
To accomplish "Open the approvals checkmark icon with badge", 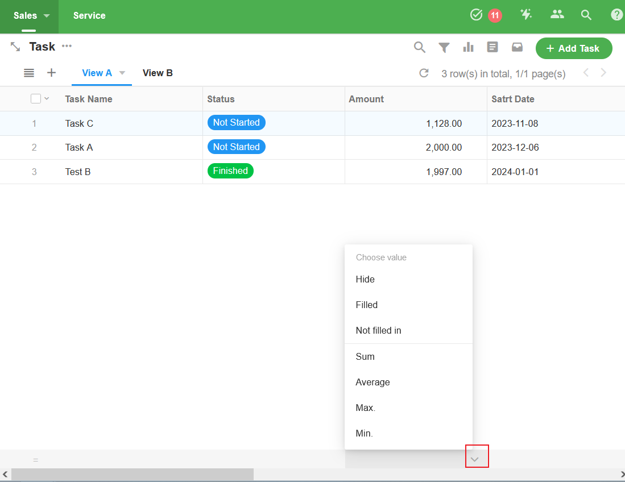I will pos(477,15).
